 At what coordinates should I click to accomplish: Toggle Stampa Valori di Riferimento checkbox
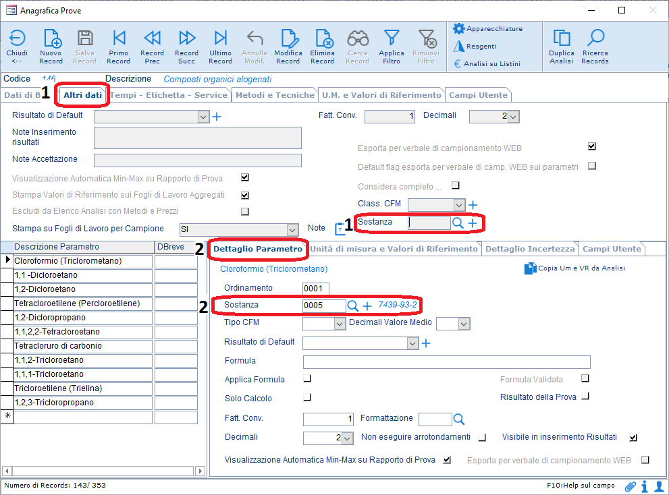245,196
